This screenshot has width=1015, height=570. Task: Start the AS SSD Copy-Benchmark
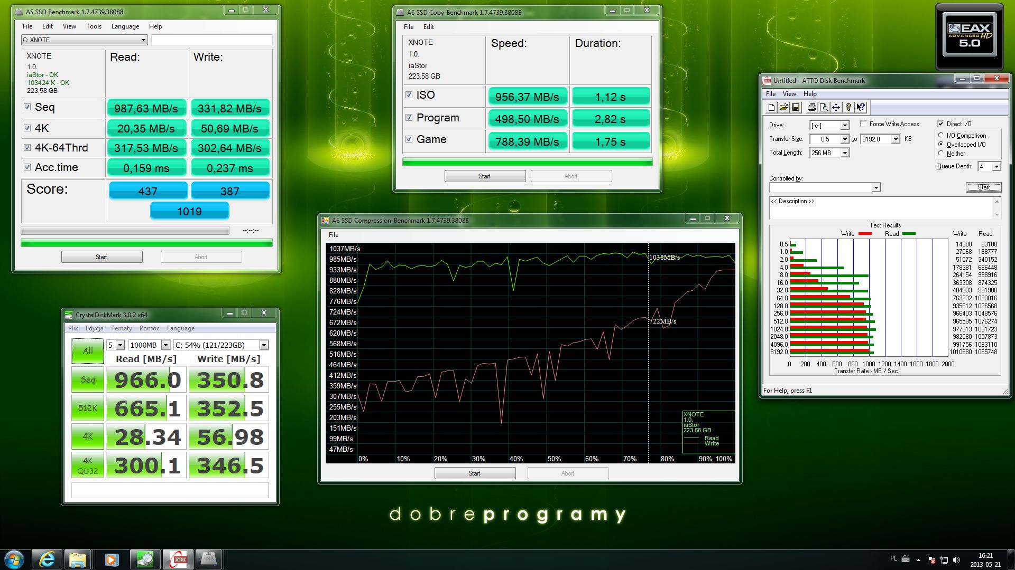pyautogui.click(x=485, y=176)
